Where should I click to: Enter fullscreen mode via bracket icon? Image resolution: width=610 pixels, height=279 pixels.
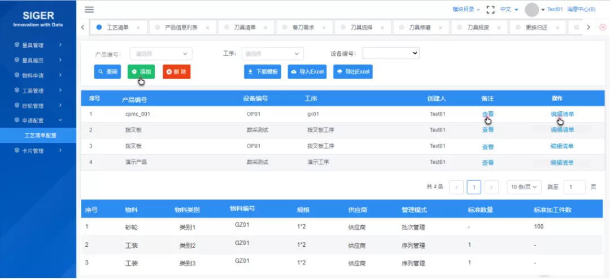[x=491, y=10]
